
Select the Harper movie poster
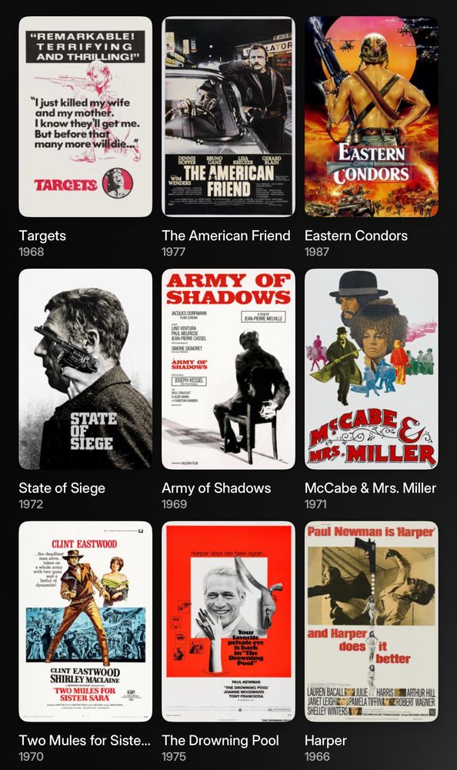372,621
